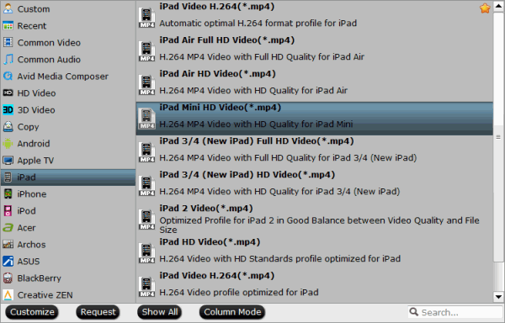This screenshot has height=323, width=505.
Task: Click the Recent category calendar icon
Action: [8, 26]
